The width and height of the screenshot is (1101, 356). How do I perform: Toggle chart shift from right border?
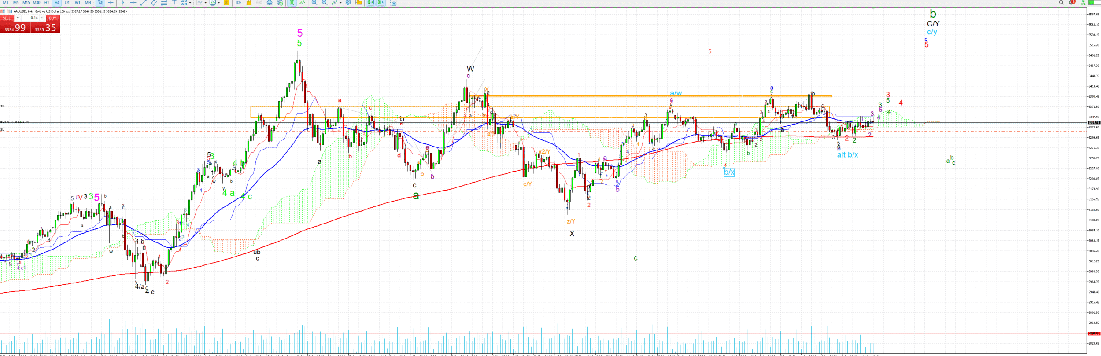point(381,3)
